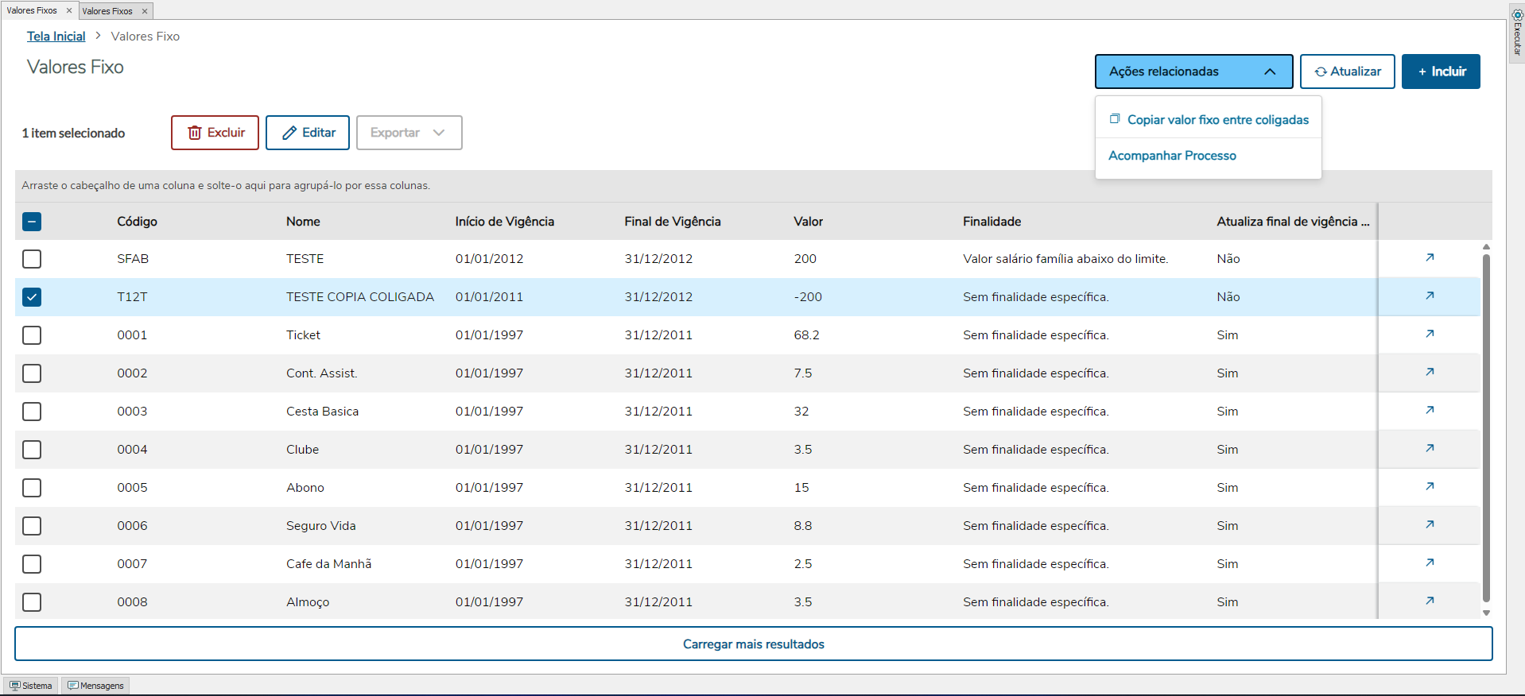The width and height of the screenshot is (1525, 696).
Task: Select Copiar valor fixo entre coligadas
Action: click(x=1217, y=120)
